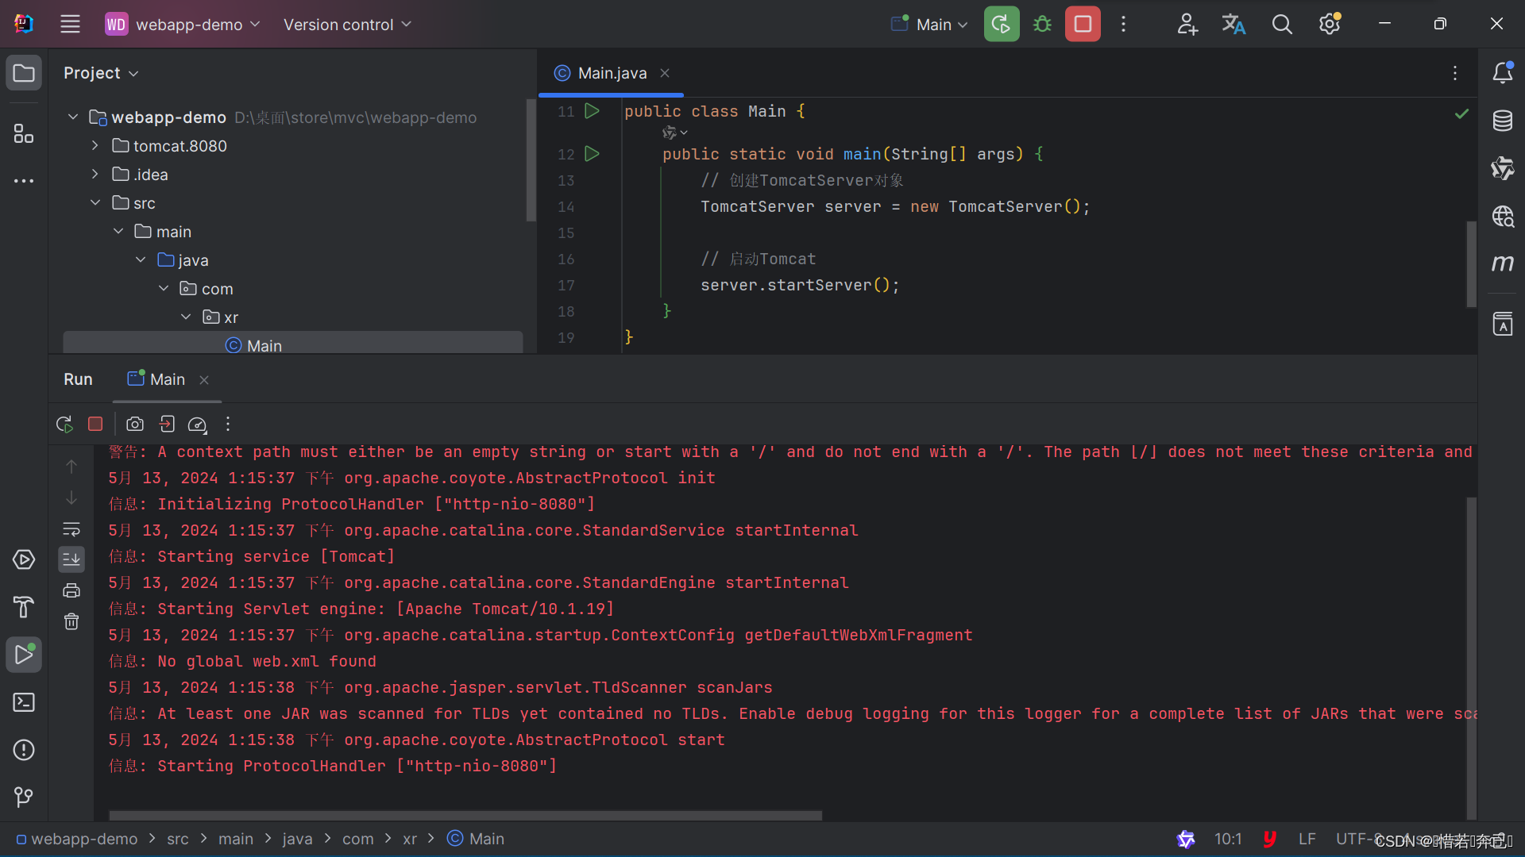
Task: Expand the tomcat.8080 folder
Action: click(95, 146)
